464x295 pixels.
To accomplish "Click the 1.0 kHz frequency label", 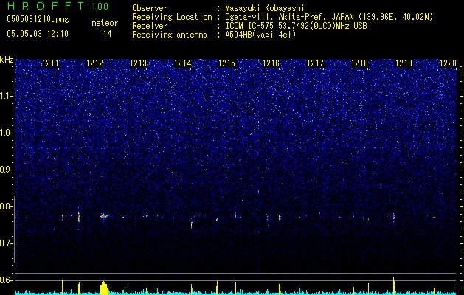I will pyautogui.click(x=7, y=133).
